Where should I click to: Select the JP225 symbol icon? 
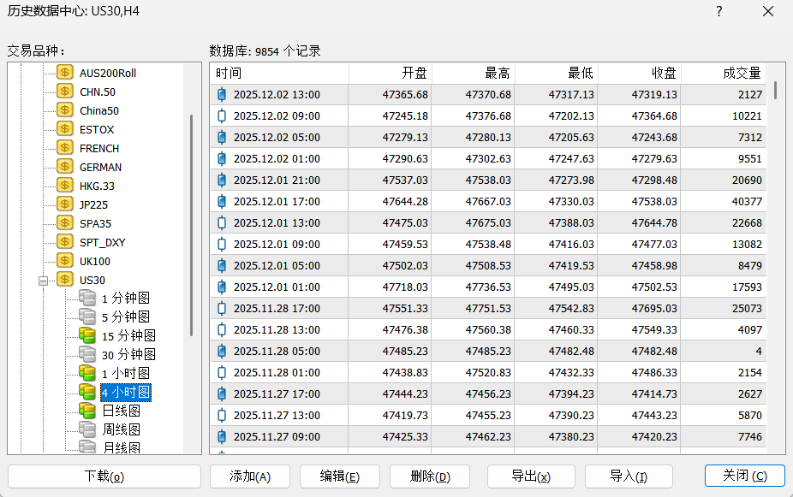[x=64, y=204]
